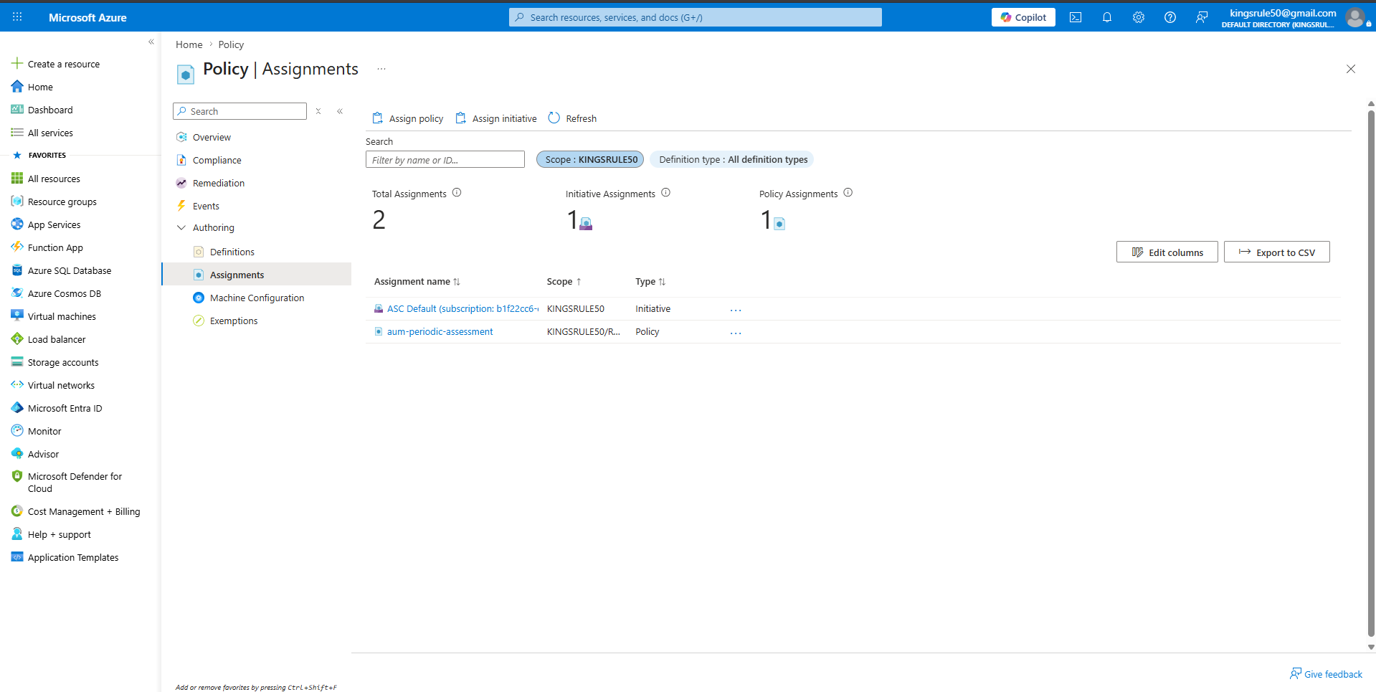This screenshot has height=692, width=1376.
Task: Focus the Filter by name or ID field
Action: pyautogui.click(x=445, y=160)
